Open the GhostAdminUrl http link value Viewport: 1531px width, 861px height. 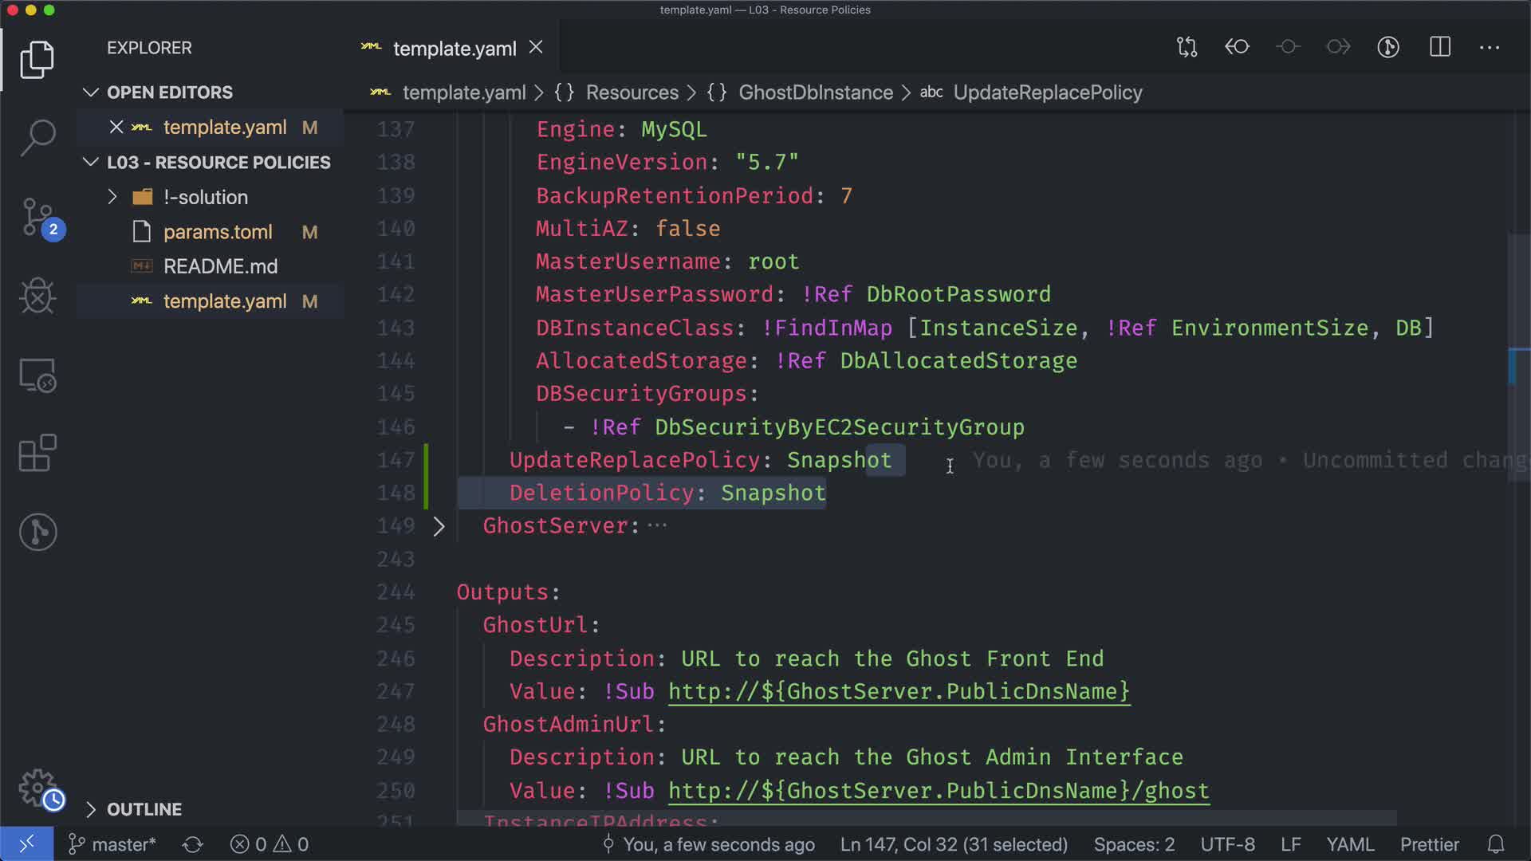[x=938, y=791]
